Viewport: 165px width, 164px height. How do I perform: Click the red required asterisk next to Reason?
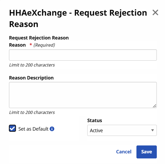coord(31,45)
